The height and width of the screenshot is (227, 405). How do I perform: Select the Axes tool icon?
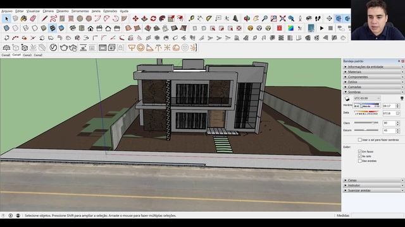click(227, 18)
